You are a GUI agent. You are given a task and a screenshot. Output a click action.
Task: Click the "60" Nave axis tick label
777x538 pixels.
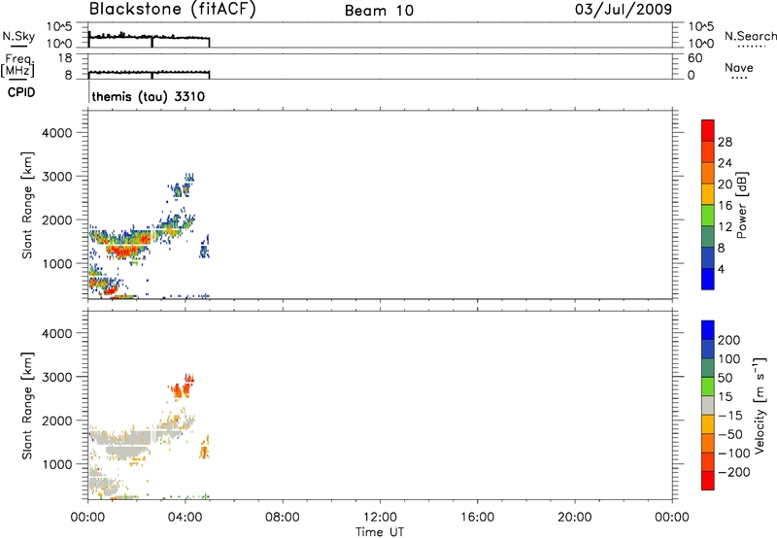(x=694, y=58)
